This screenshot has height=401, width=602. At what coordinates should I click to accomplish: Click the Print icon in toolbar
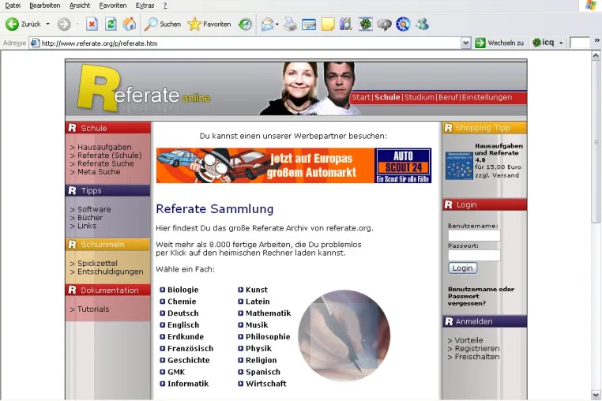click(290, 24)
